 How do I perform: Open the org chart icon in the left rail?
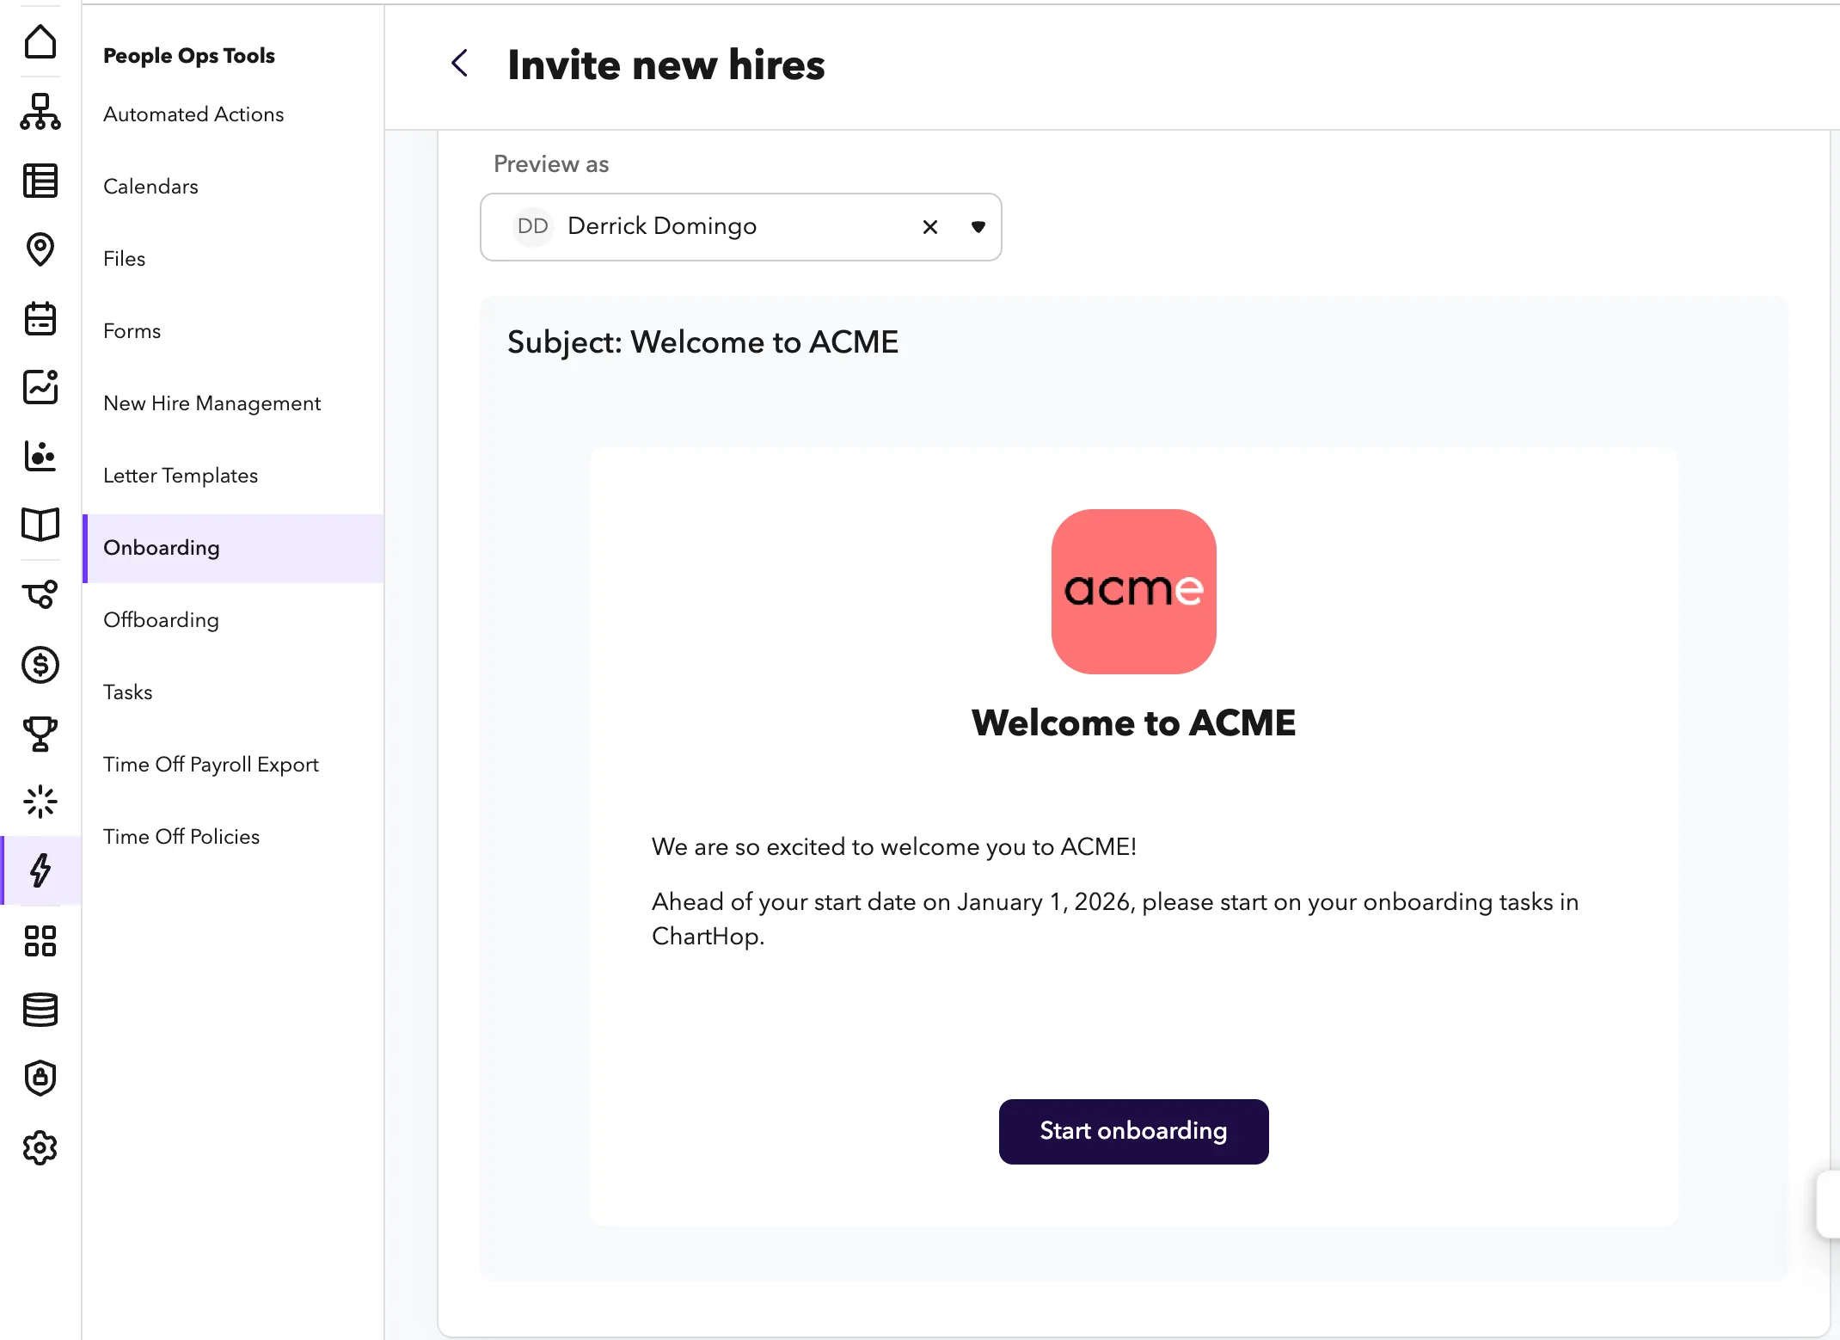pos(40,112)
